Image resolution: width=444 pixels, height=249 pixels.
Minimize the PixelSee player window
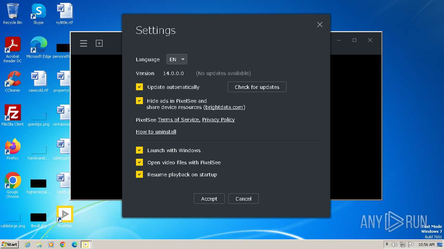[x=339, y=40]
